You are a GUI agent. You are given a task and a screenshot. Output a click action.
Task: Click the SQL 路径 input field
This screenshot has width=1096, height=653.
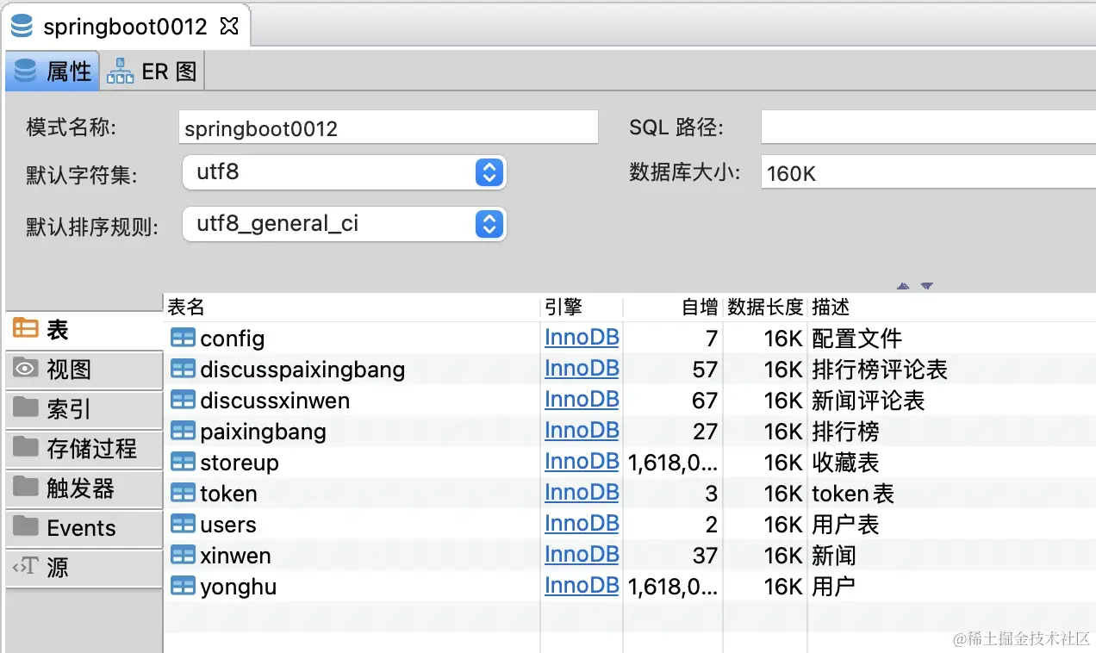tap(928, 127)
